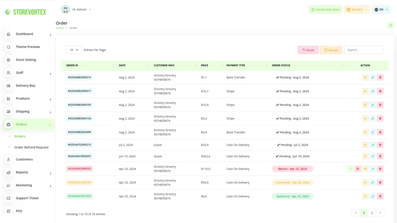
Task: Go to page 2 of the orders list
Action: tap(372, 213)
